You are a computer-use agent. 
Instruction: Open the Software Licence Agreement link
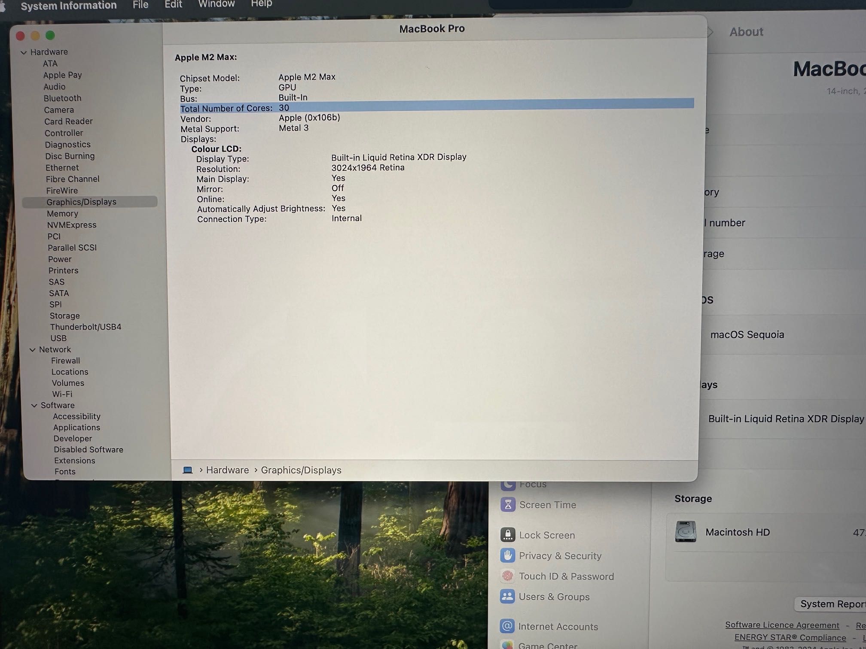tap(782, 625)
